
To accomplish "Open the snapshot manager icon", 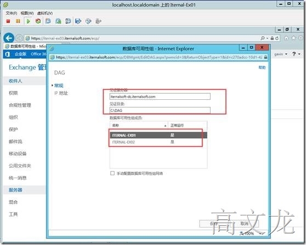I will [x=68, y=21].
